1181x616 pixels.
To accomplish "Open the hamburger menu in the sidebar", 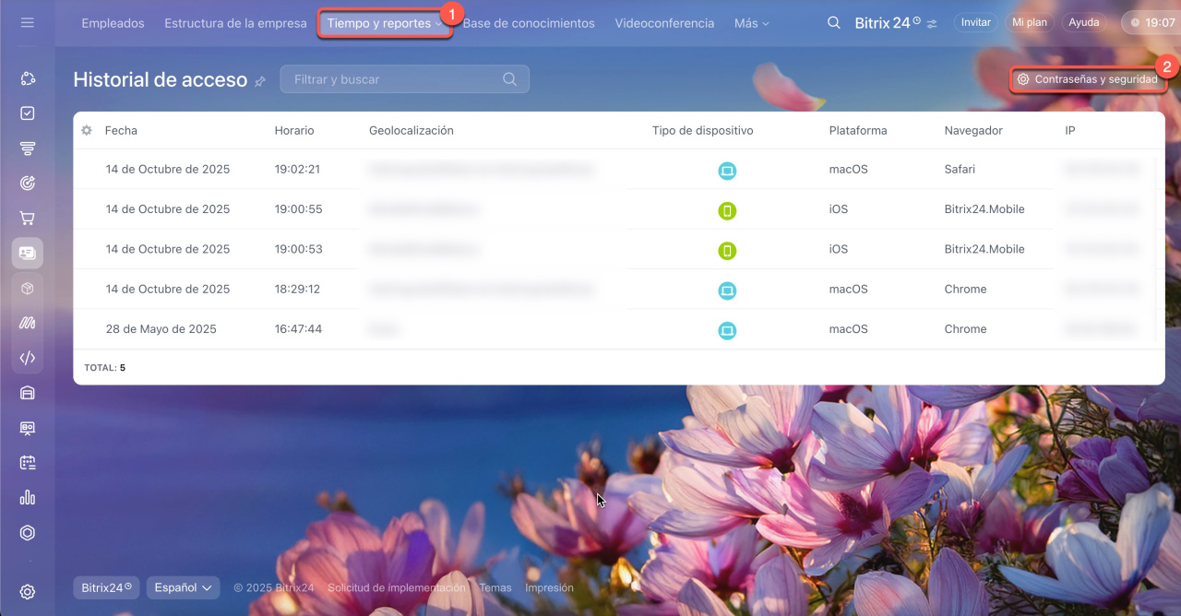I will pos(28,22).
